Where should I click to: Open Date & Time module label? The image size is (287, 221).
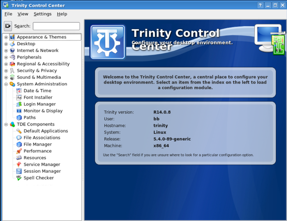[37, 91]
